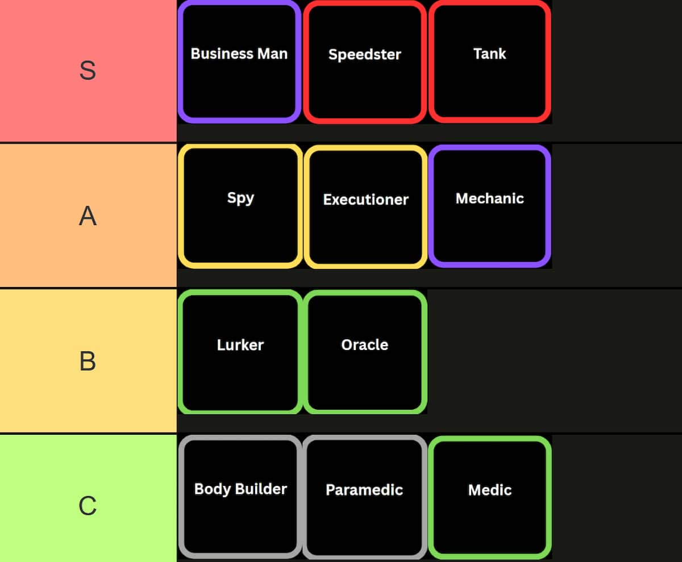The width and height of the screenshot is (682, 562).
Task: Pick the red-bordered Tank tile
Action: click(489, 61)
